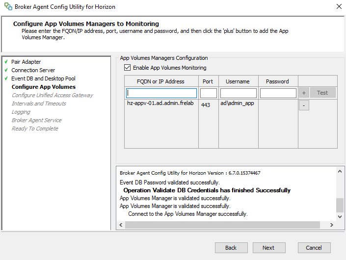Go to Event DB and Desktop Pool step
Image resolution: width=346 pixels, height=260 pixels.
pos(43,78)
